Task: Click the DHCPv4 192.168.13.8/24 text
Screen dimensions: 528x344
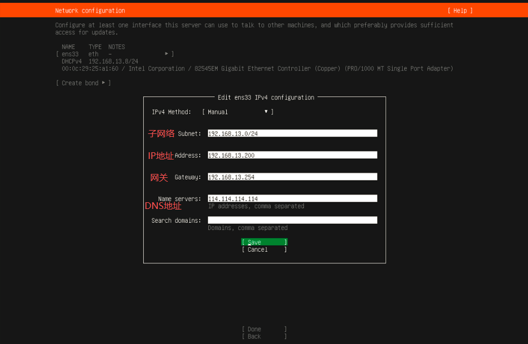Action: pos(99,61)
